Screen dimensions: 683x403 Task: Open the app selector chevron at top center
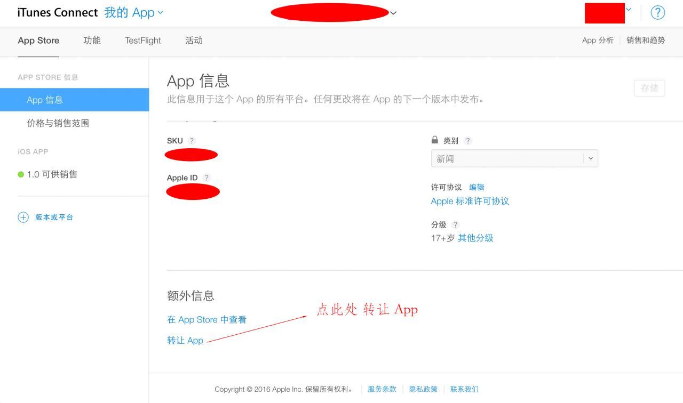[393, 13]
